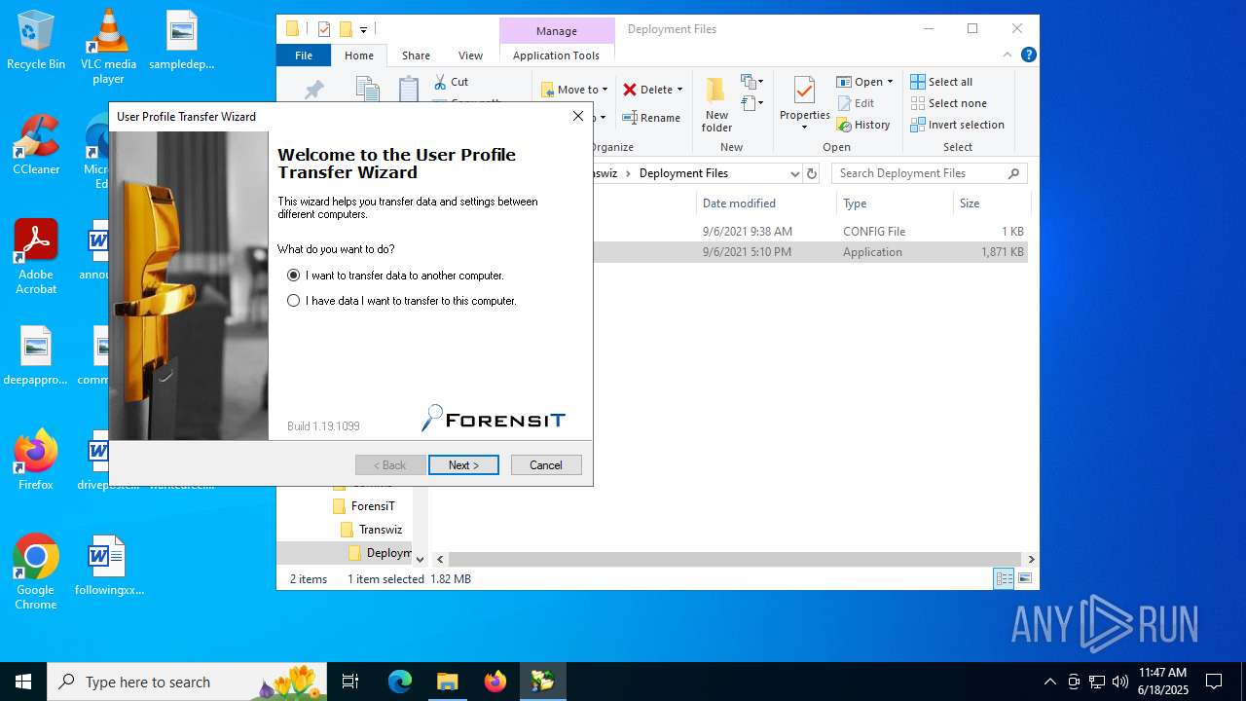Switch to Details view icon
1246x701 pixels.
click(1004, 579)
